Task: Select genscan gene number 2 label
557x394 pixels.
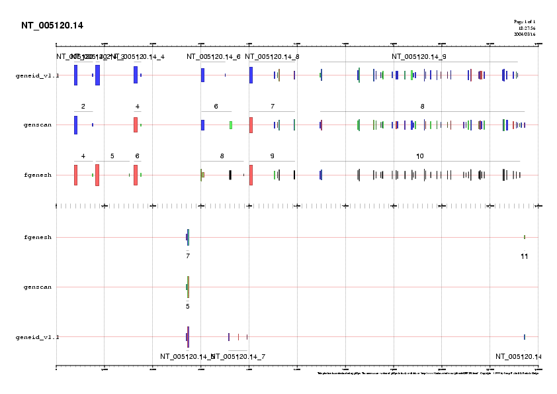Action: tap(83, 107)
